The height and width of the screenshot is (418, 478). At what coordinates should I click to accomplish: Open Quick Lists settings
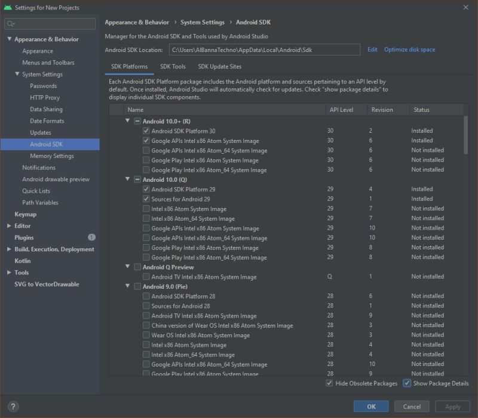point(36,191)
